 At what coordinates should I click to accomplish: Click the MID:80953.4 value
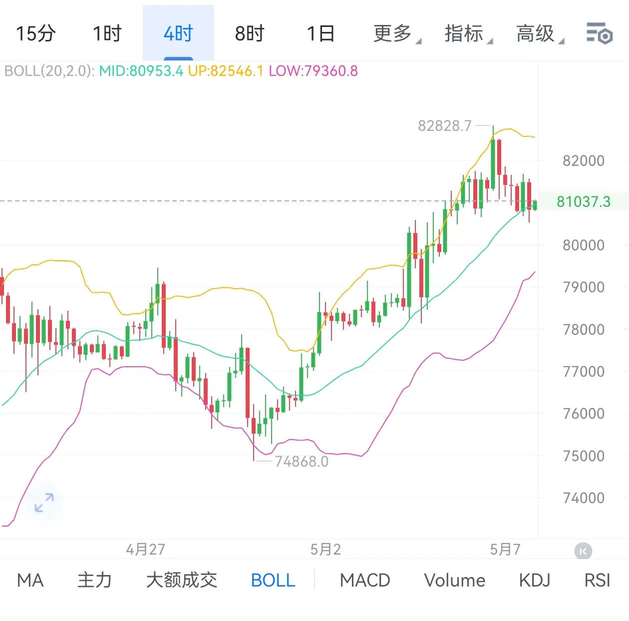[141, 71]
